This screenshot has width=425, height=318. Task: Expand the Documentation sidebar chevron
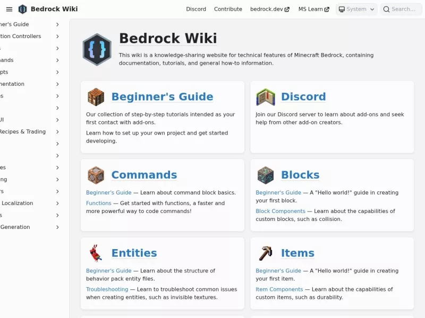click(57, 84)
